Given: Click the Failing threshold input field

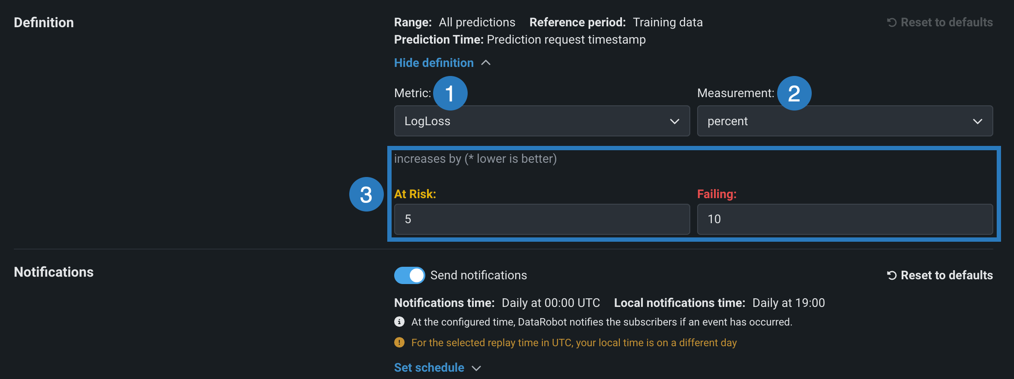Looking at the screenshot, I should pyautogui.click(x=845, y=219).
